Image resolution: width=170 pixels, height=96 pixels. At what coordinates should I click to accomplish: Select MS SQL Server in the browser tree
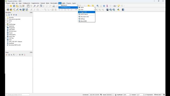[13, 31]
